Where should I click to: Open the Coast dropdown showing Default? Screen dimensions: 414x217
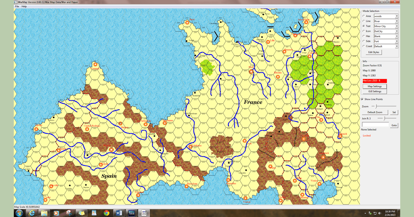coord(386,46)
